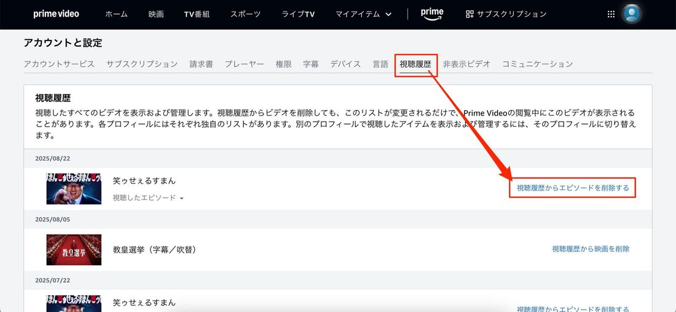Open TV番組 navigation item
The height and width of the screenshot is (312, 676).
[197, 14]
